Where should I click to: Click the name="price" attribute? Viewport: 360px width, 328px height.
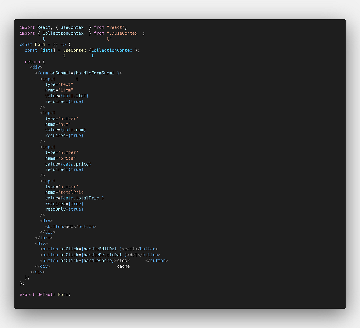point(60,158)
